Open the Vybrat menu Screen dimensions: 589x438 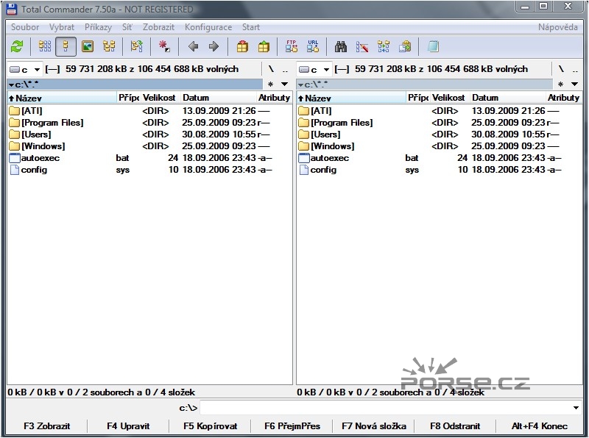(x=62, y=27)
